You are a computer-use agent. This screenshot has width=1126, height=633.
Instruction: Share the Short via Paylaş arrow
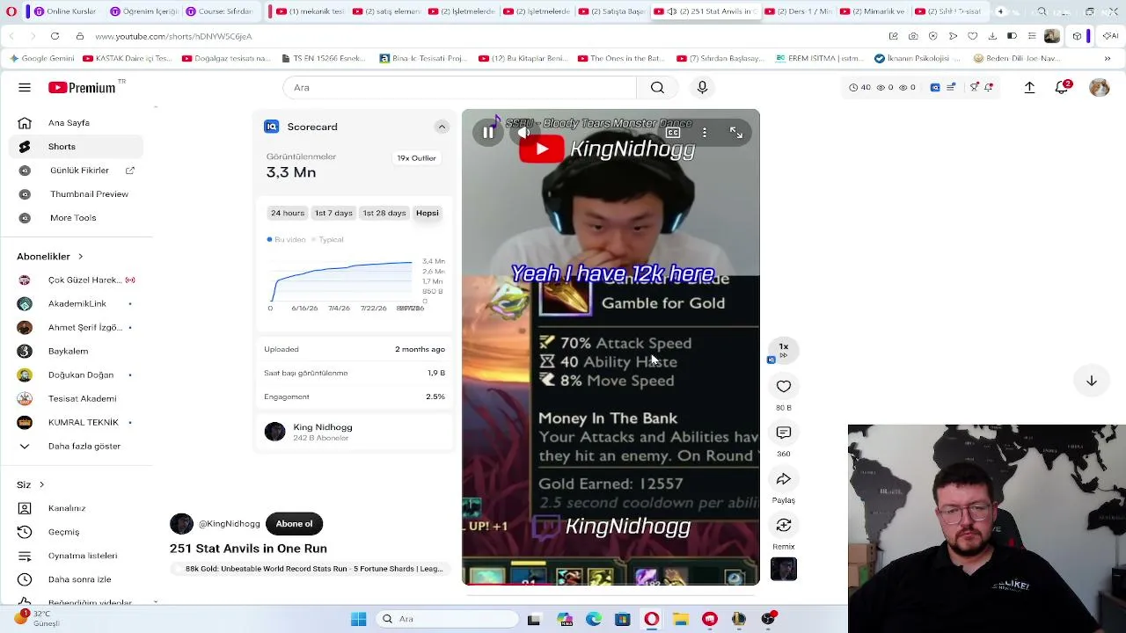(x=784, y=479)
